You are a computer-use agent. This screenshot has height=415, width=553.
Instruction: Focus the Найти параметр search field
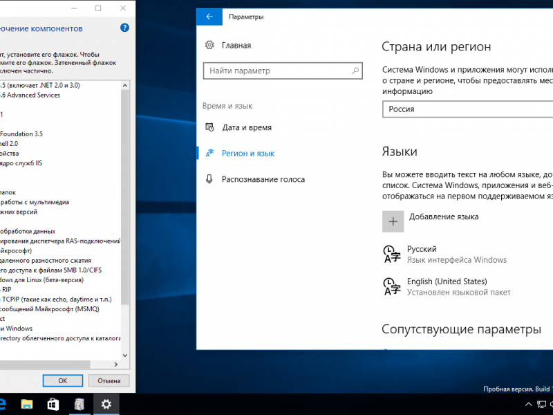click(283, 71)
